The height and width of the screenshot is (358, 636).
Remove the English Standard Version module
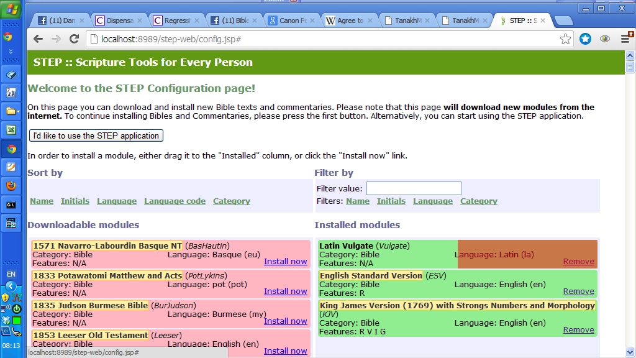click(x=579, y=291)
